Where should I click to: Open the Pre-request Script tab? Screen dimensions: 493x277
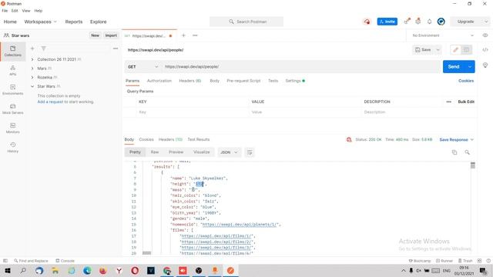pos(243,81)
